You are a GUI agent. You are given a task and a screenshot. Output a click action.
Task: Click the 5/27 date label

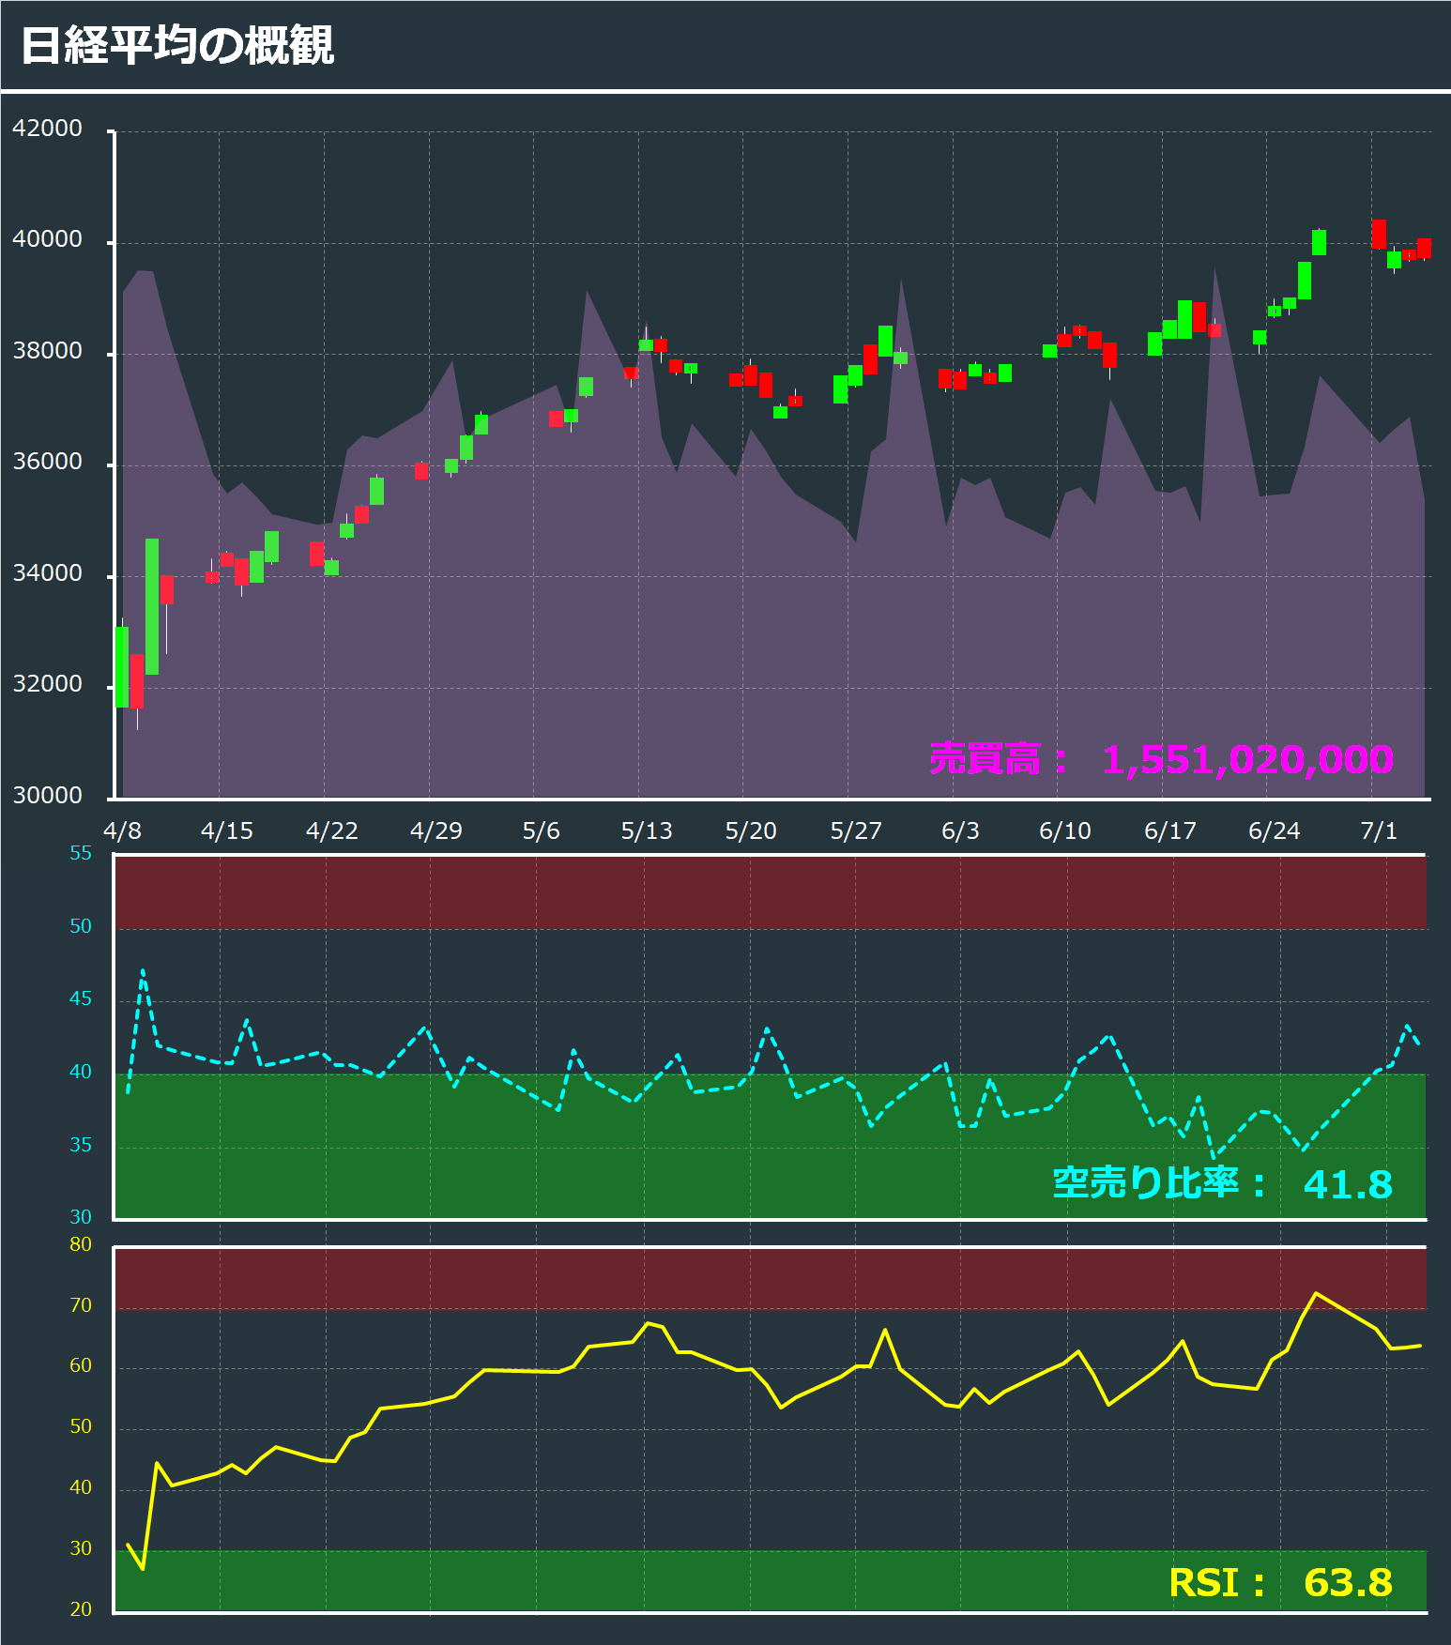pos(856,830)
